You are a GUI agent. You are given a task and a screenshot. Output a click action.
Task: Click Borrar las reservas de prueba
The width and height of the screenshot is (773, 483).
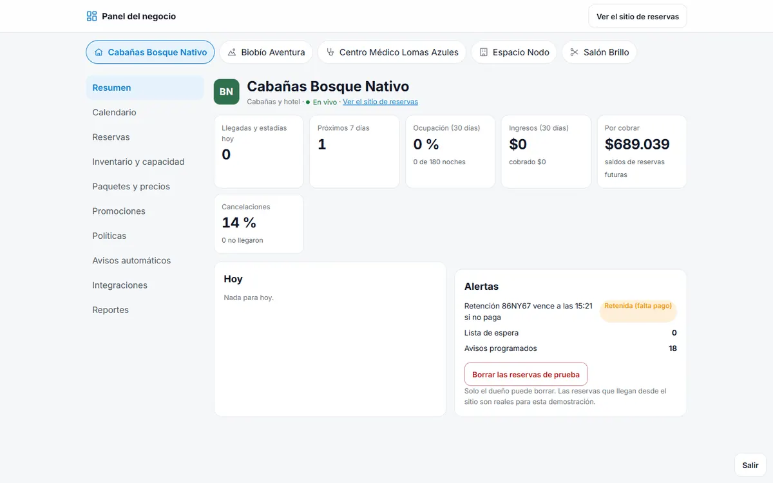526,374
